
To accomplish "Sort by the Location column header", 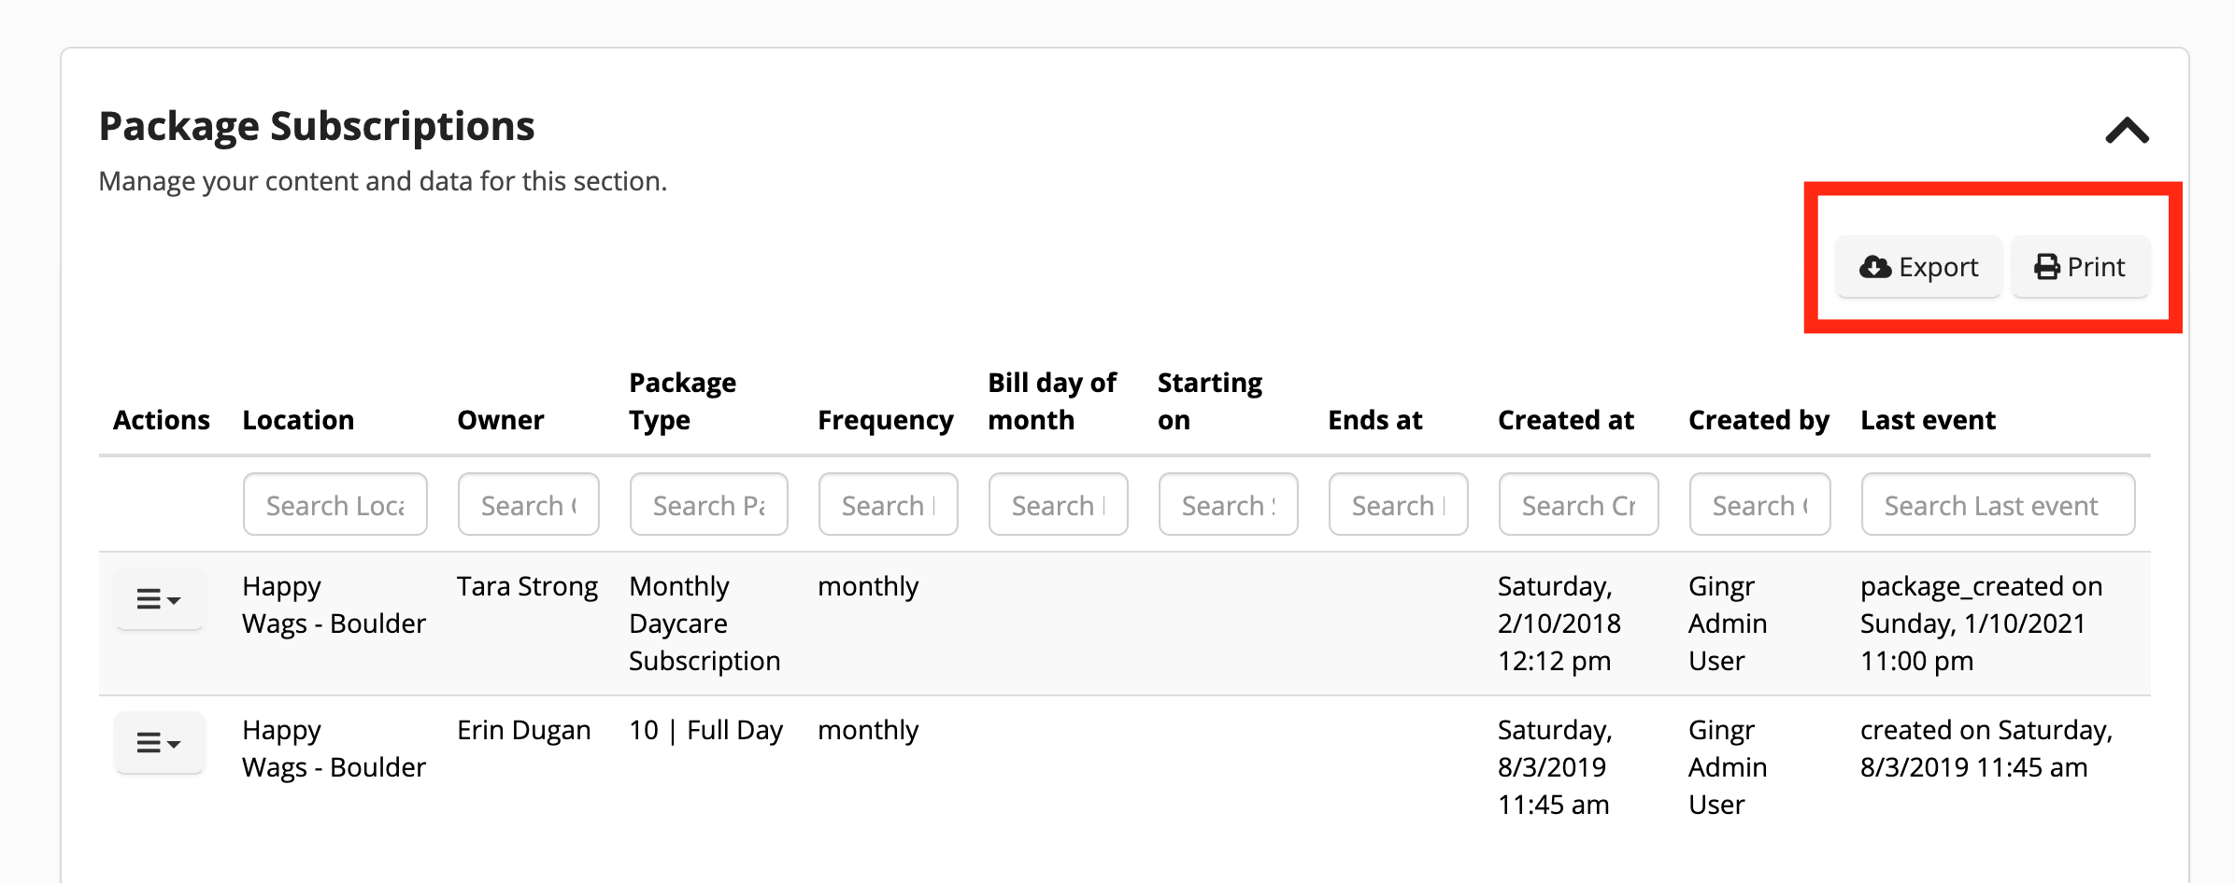I will [298, 420].
